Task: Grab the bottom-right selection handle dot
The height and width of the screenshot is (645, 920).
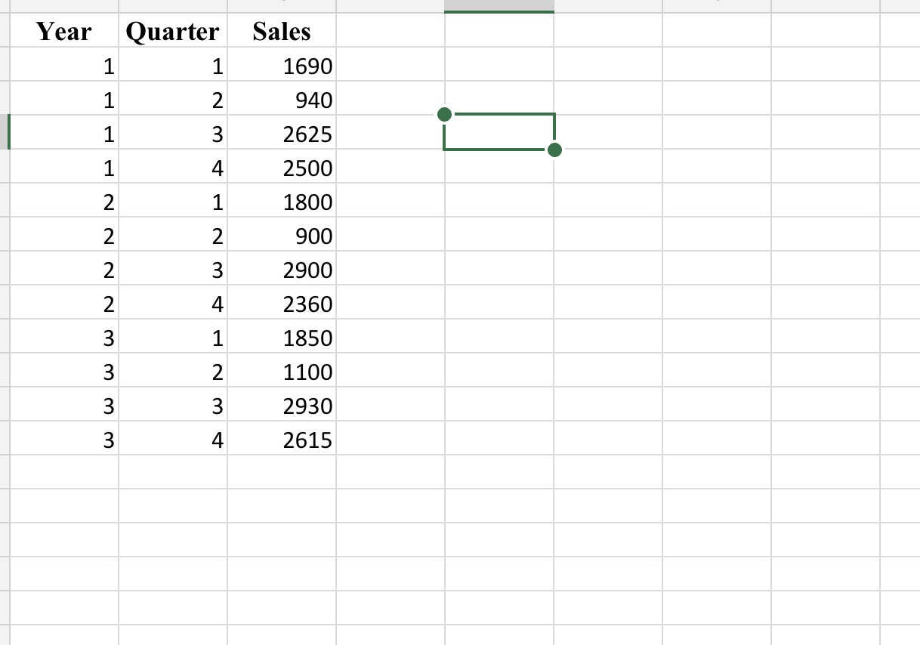Action: [556, 150]
